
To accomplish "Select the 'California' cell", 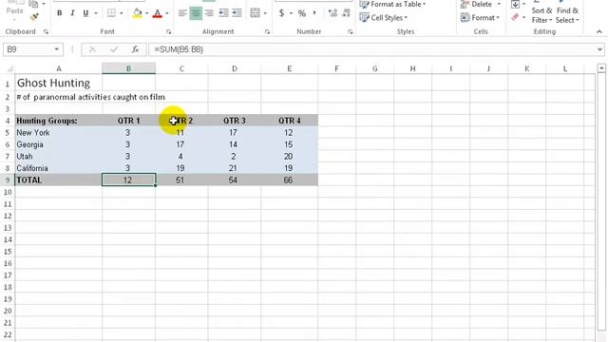I will [x=59, y=168].
